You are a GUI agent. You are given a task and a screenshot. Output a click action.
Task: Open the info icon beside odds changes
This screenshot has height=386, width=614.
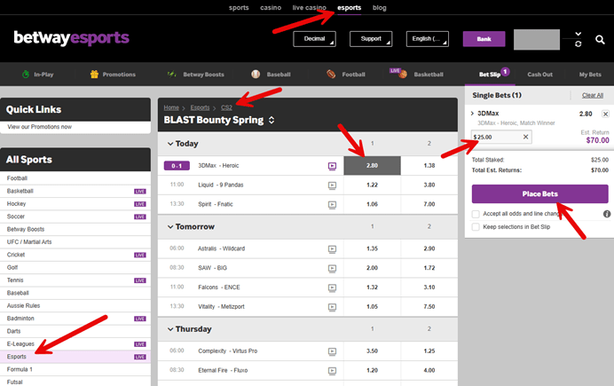(x=607, y=214)
